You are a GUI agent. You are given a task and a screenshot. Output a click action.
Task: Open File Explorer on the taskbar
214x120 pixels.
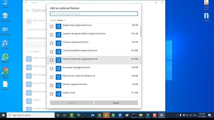(x=141, y=115)
